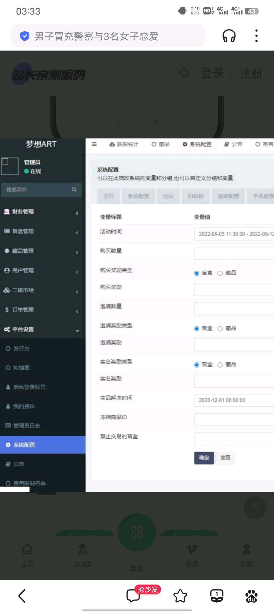
Task: Go back with the left arrow
Action: [x=22, y=596]
